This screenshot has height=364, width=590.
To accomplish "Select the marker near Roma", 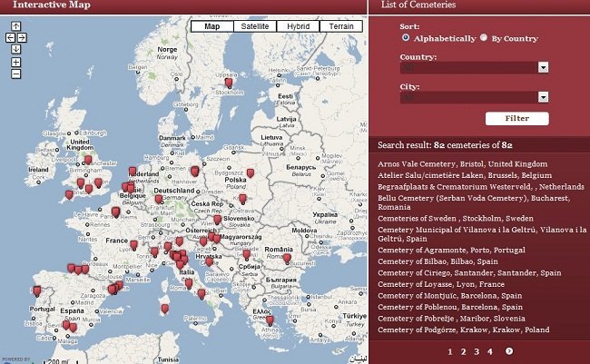I will tap(189, 283).
